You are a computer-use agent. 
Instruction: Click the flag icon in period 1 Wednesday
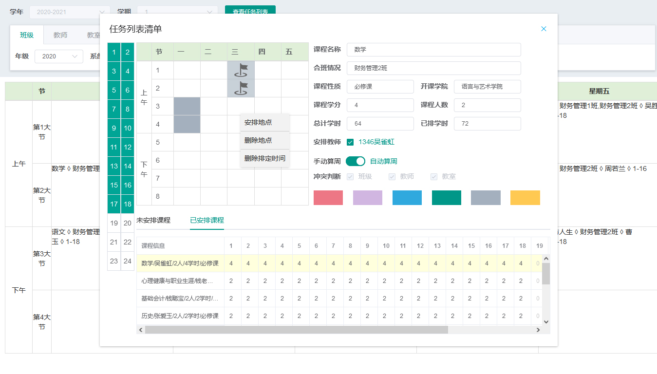pos(241,70)
